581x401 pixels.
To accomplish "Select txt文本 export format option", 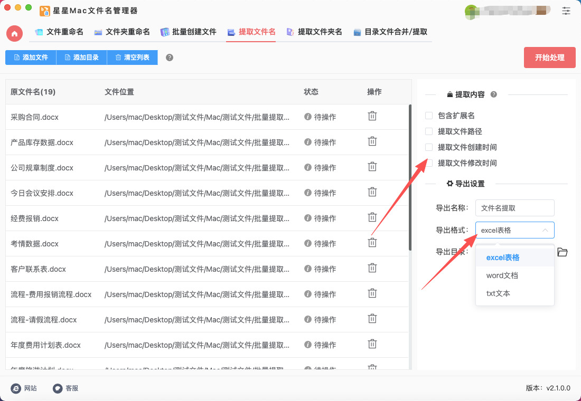I will coord(498,293).
